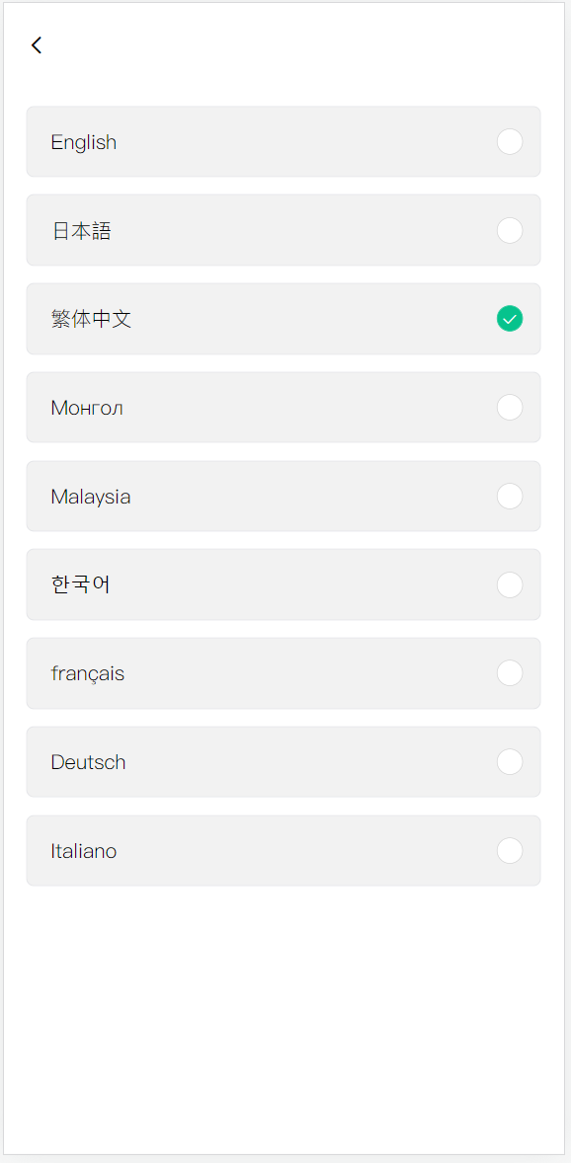Pick the Монгол language option
The width and height of the screenshot is (571, 1163).
click(284, 407)
